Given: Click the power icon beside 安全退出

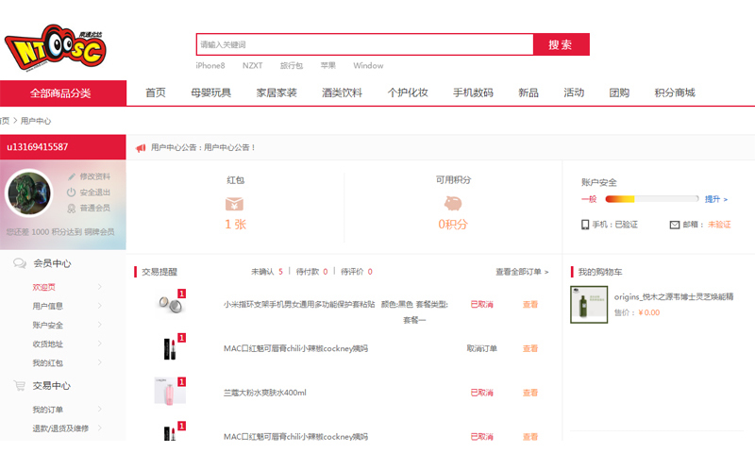Looking at the screenshot, I should (x=72, y=193).
